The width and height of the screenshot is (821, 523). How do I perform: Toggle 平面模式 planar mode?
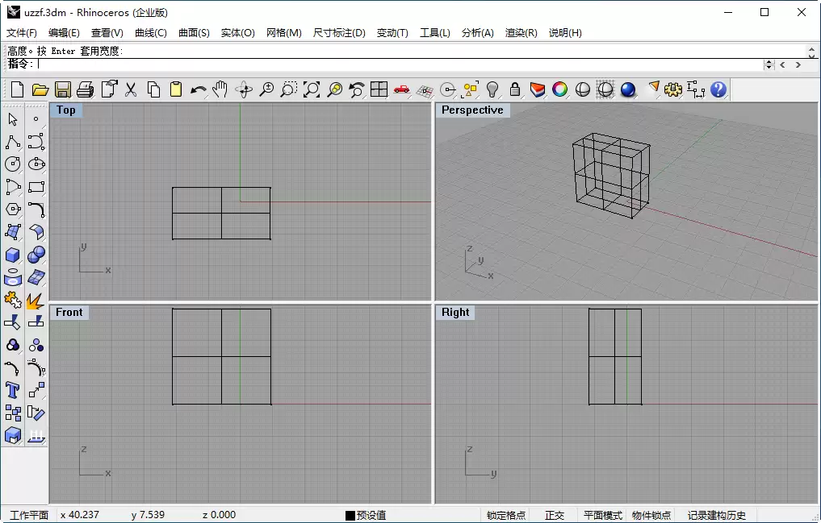(603, 515)
